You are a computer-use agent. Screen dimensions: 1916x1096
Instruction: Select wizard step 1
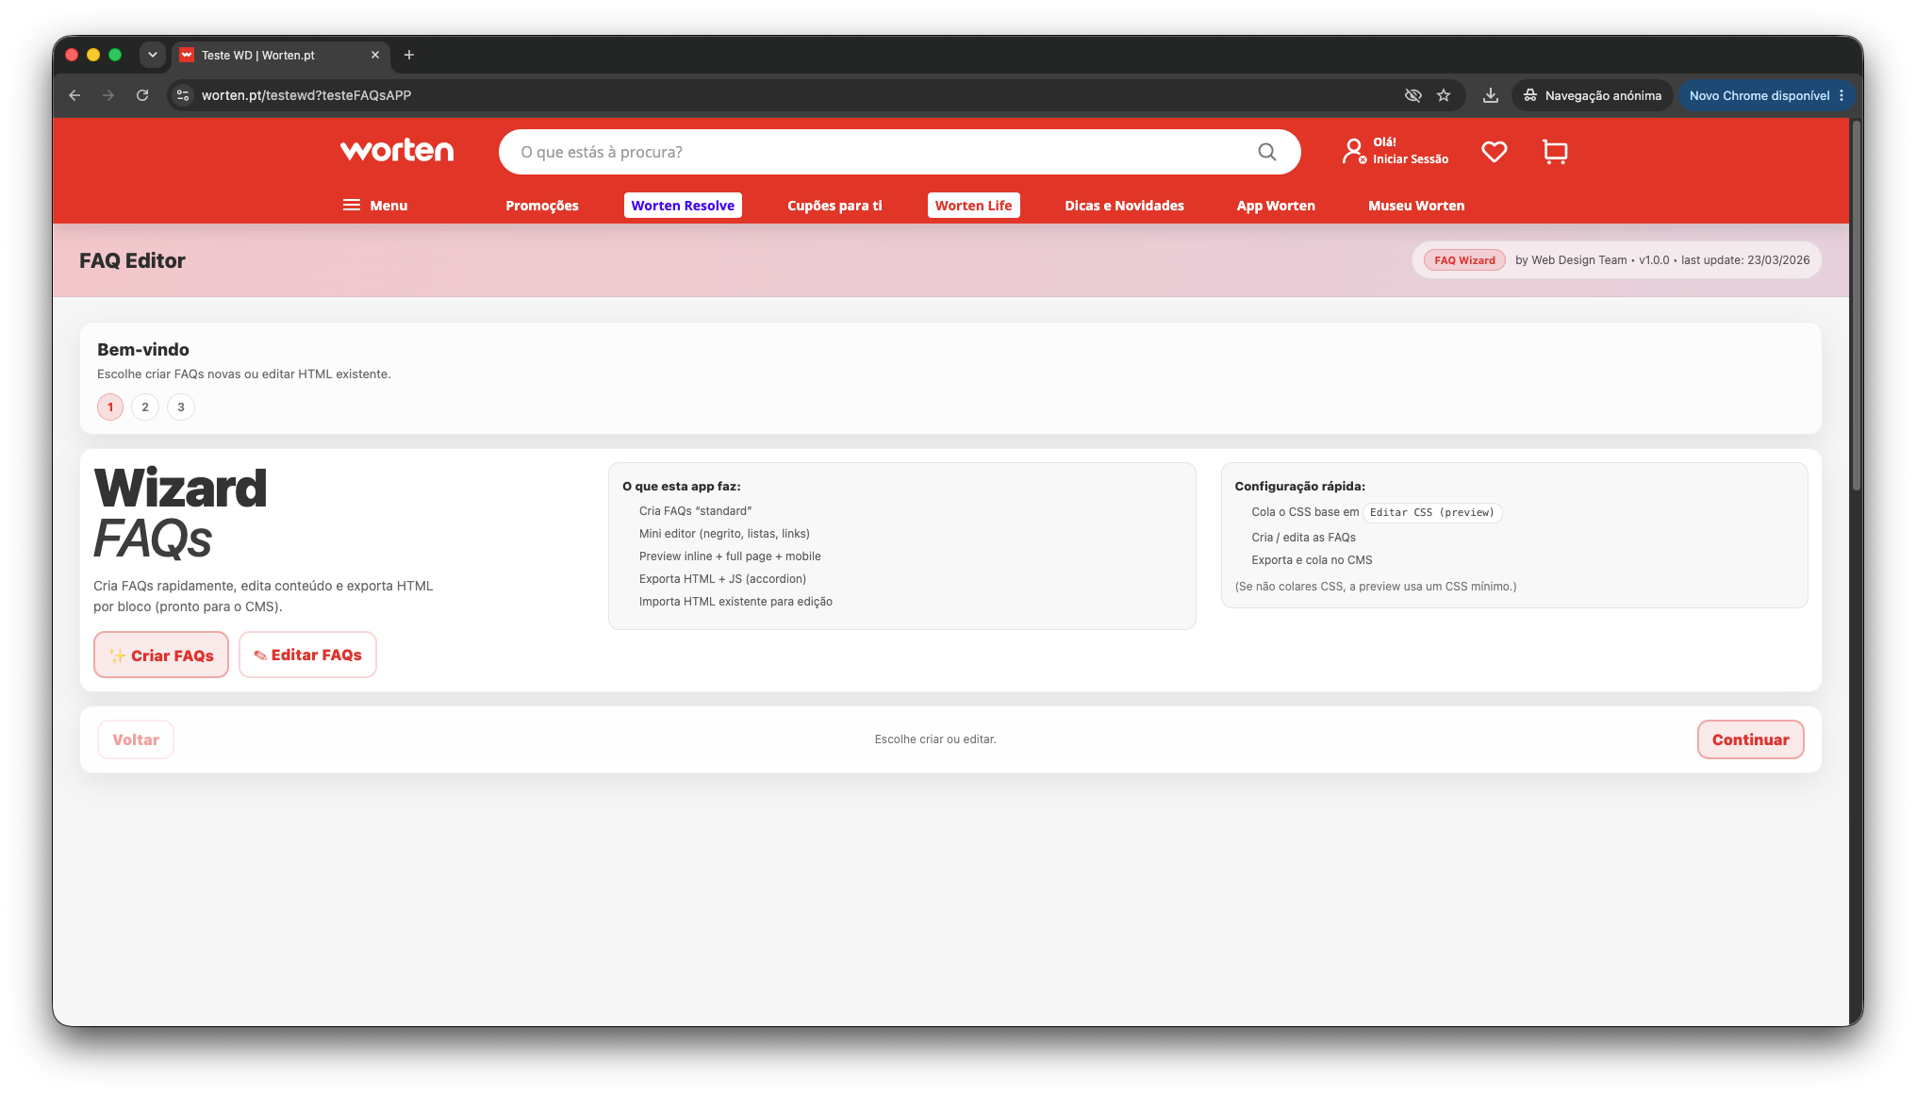pyautogui.click(x=110, y=407)
